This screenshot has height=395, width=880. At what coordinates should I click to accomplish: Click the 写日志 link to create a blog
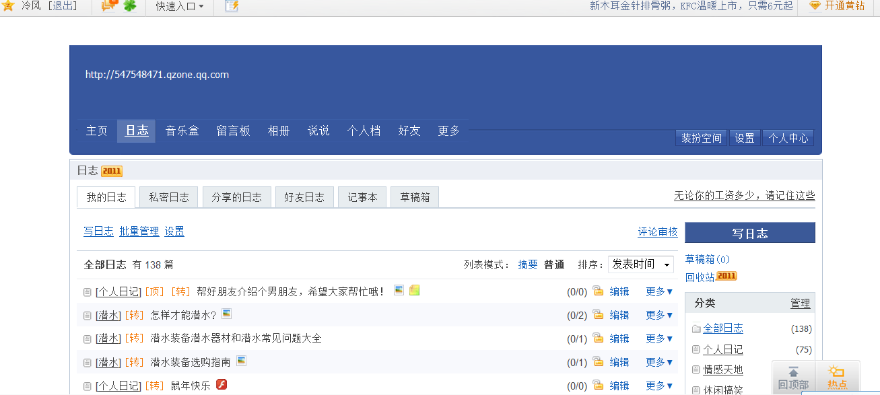(98, 231)
